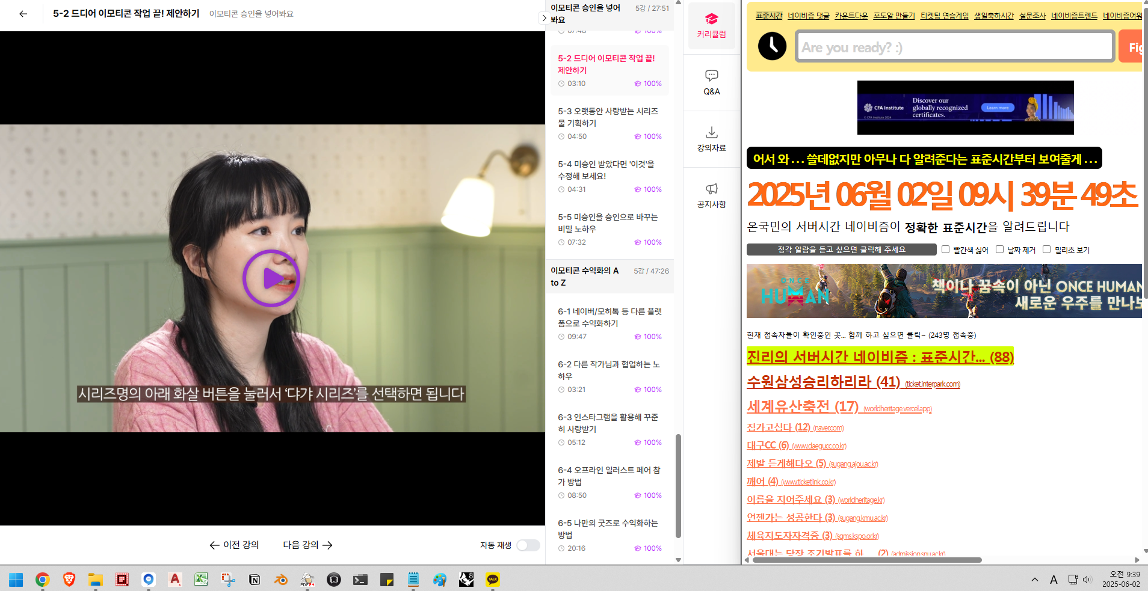Image resolution: width=1148 pixels, height=591 pixels.
Task: Select lesson 5-5 미승인을 승인으로 바꾸는
Action: point(610,229)
